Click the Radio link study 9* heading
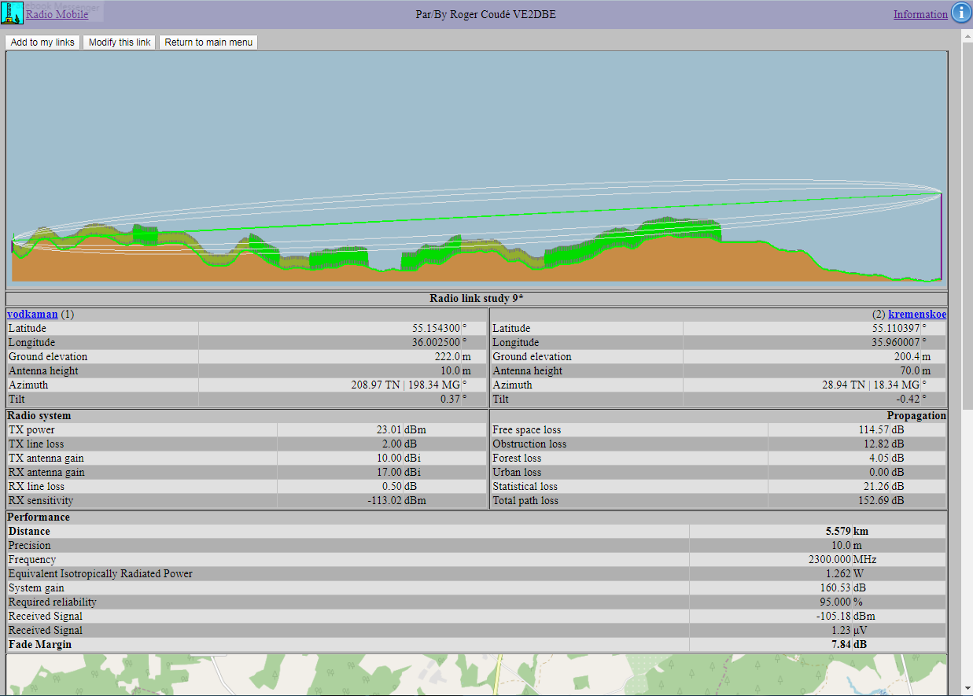This screenshot has height=696, width=973. 477,299
